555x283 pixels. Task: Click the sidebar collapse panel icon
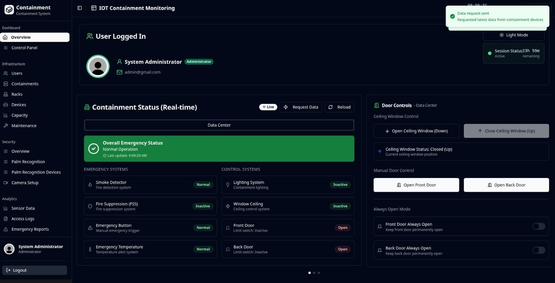pyautogui.click(x=79, y=8)
